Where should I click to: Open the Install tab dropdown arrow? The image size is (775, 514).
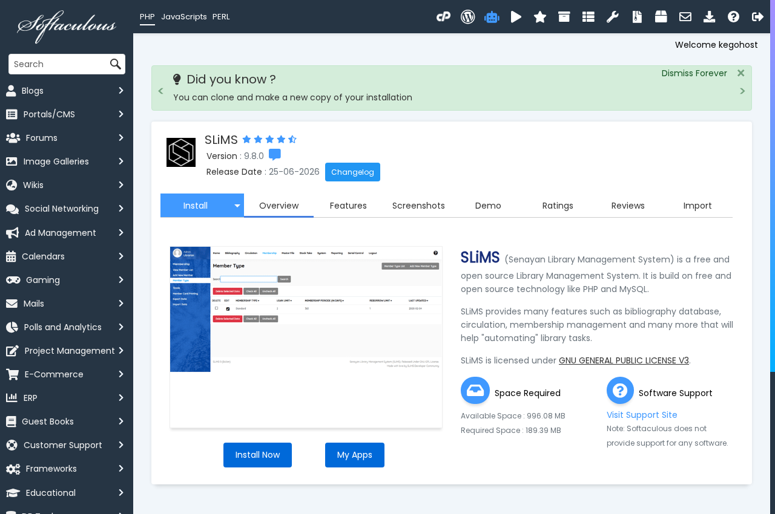click(237, 206)
